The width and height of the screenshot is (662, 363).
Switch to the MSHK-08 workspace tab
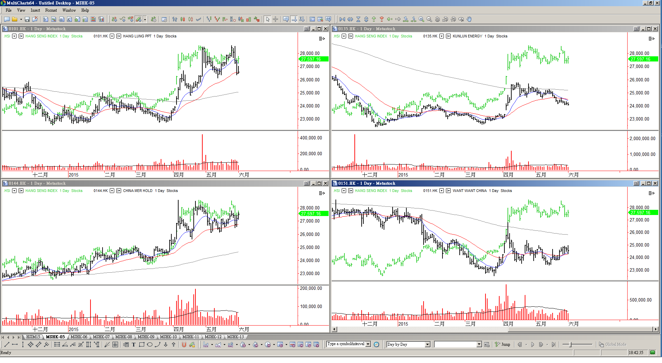124,337
